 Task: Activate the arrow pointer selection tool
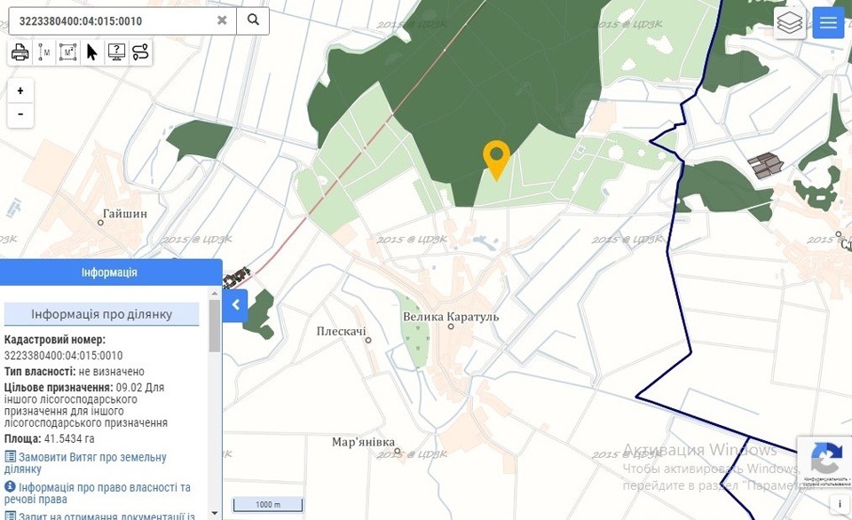[x=91, y=52]
